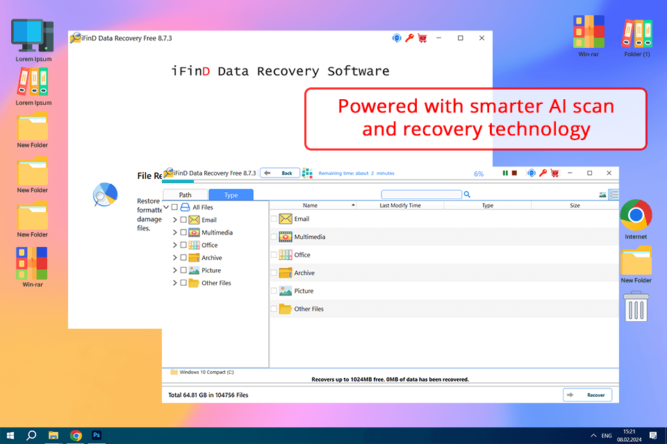Viewport: 667px width, 444px height.
Task: Open Win-rar desktop icon at top right
Action: click(588, 37)
